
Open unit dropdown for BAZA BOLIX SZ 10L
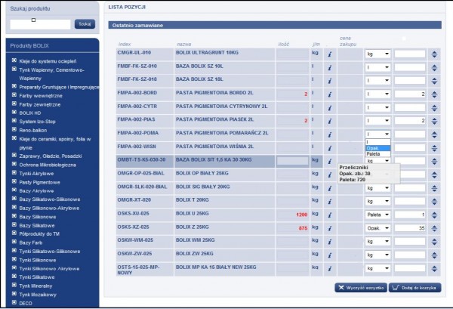tap(377, 67)
